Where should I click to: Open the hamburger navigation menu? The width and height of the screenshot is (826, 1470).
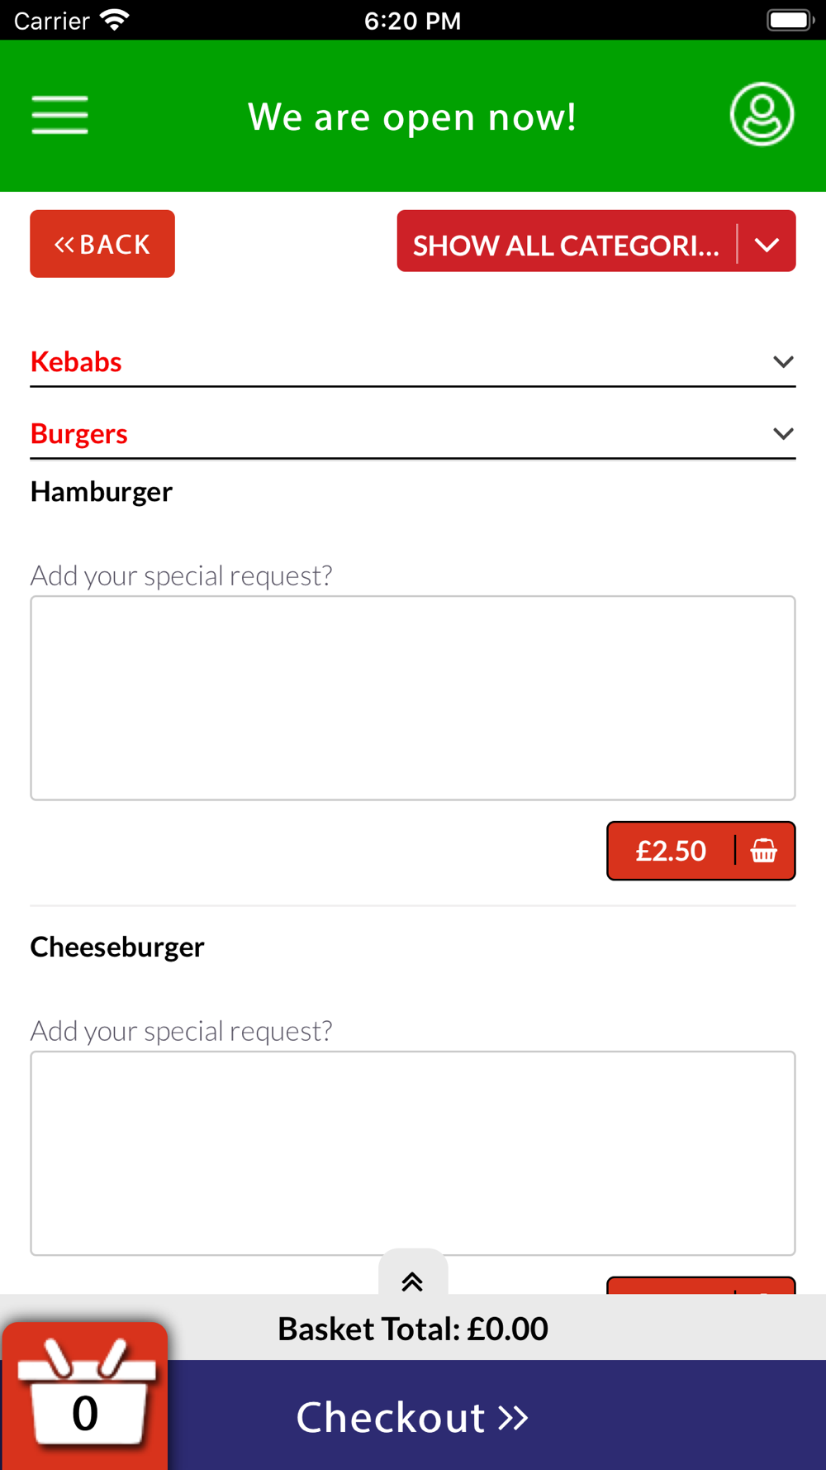(59, 115)
